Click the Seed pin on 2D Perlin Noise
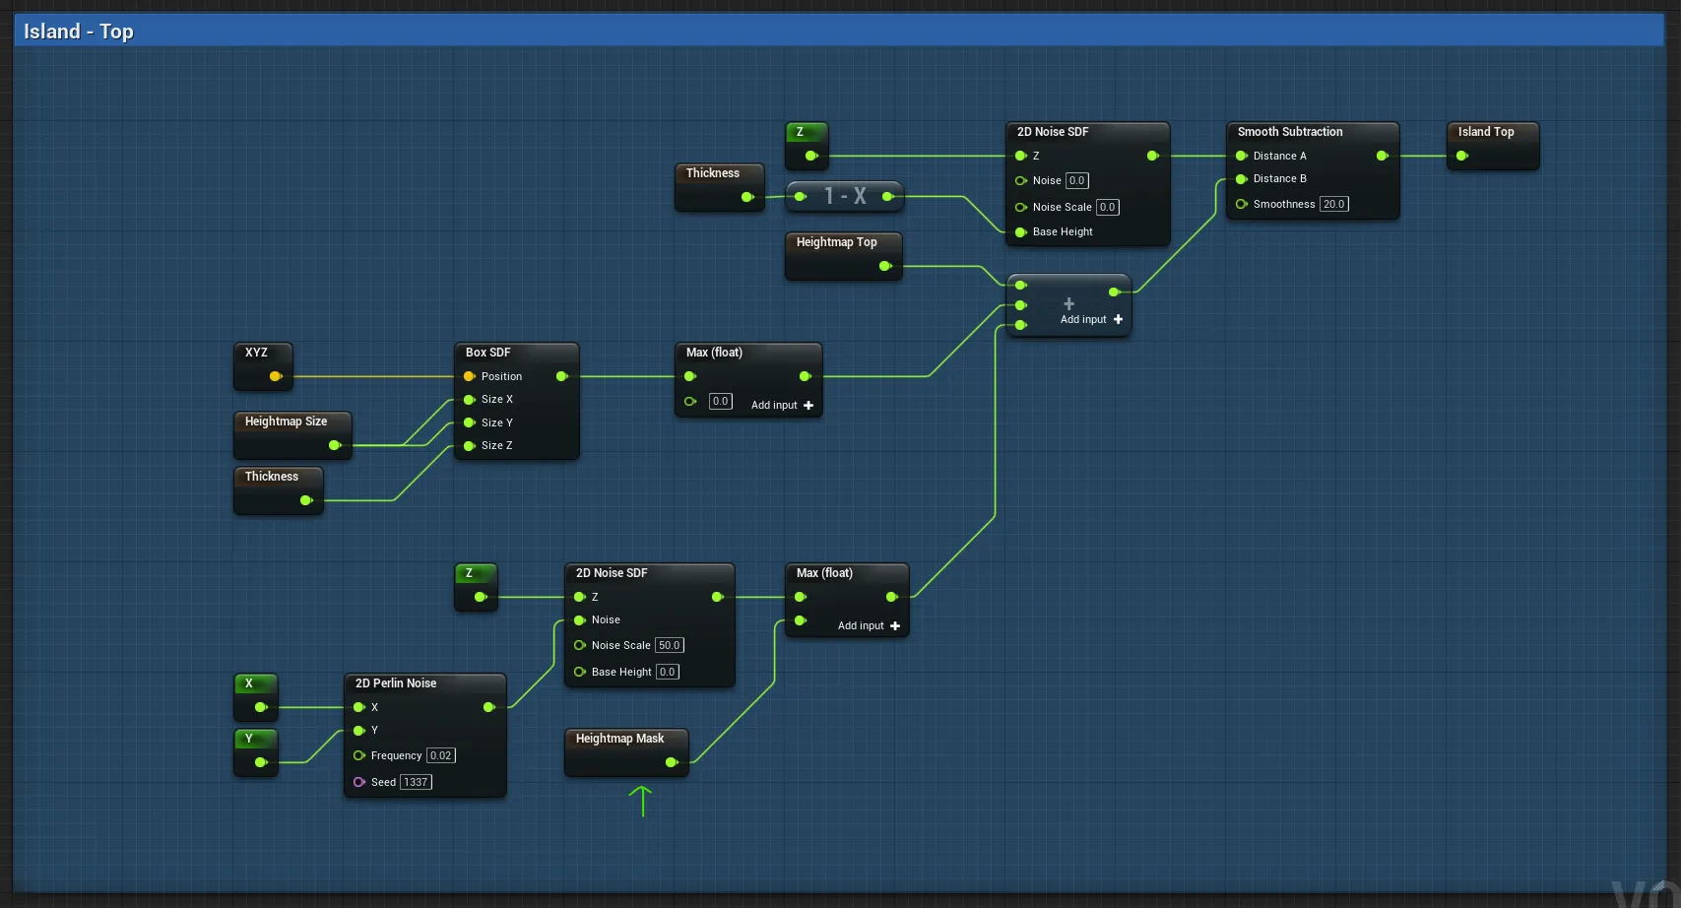Screen dimensions: 1681x908 tap(359, 782)
